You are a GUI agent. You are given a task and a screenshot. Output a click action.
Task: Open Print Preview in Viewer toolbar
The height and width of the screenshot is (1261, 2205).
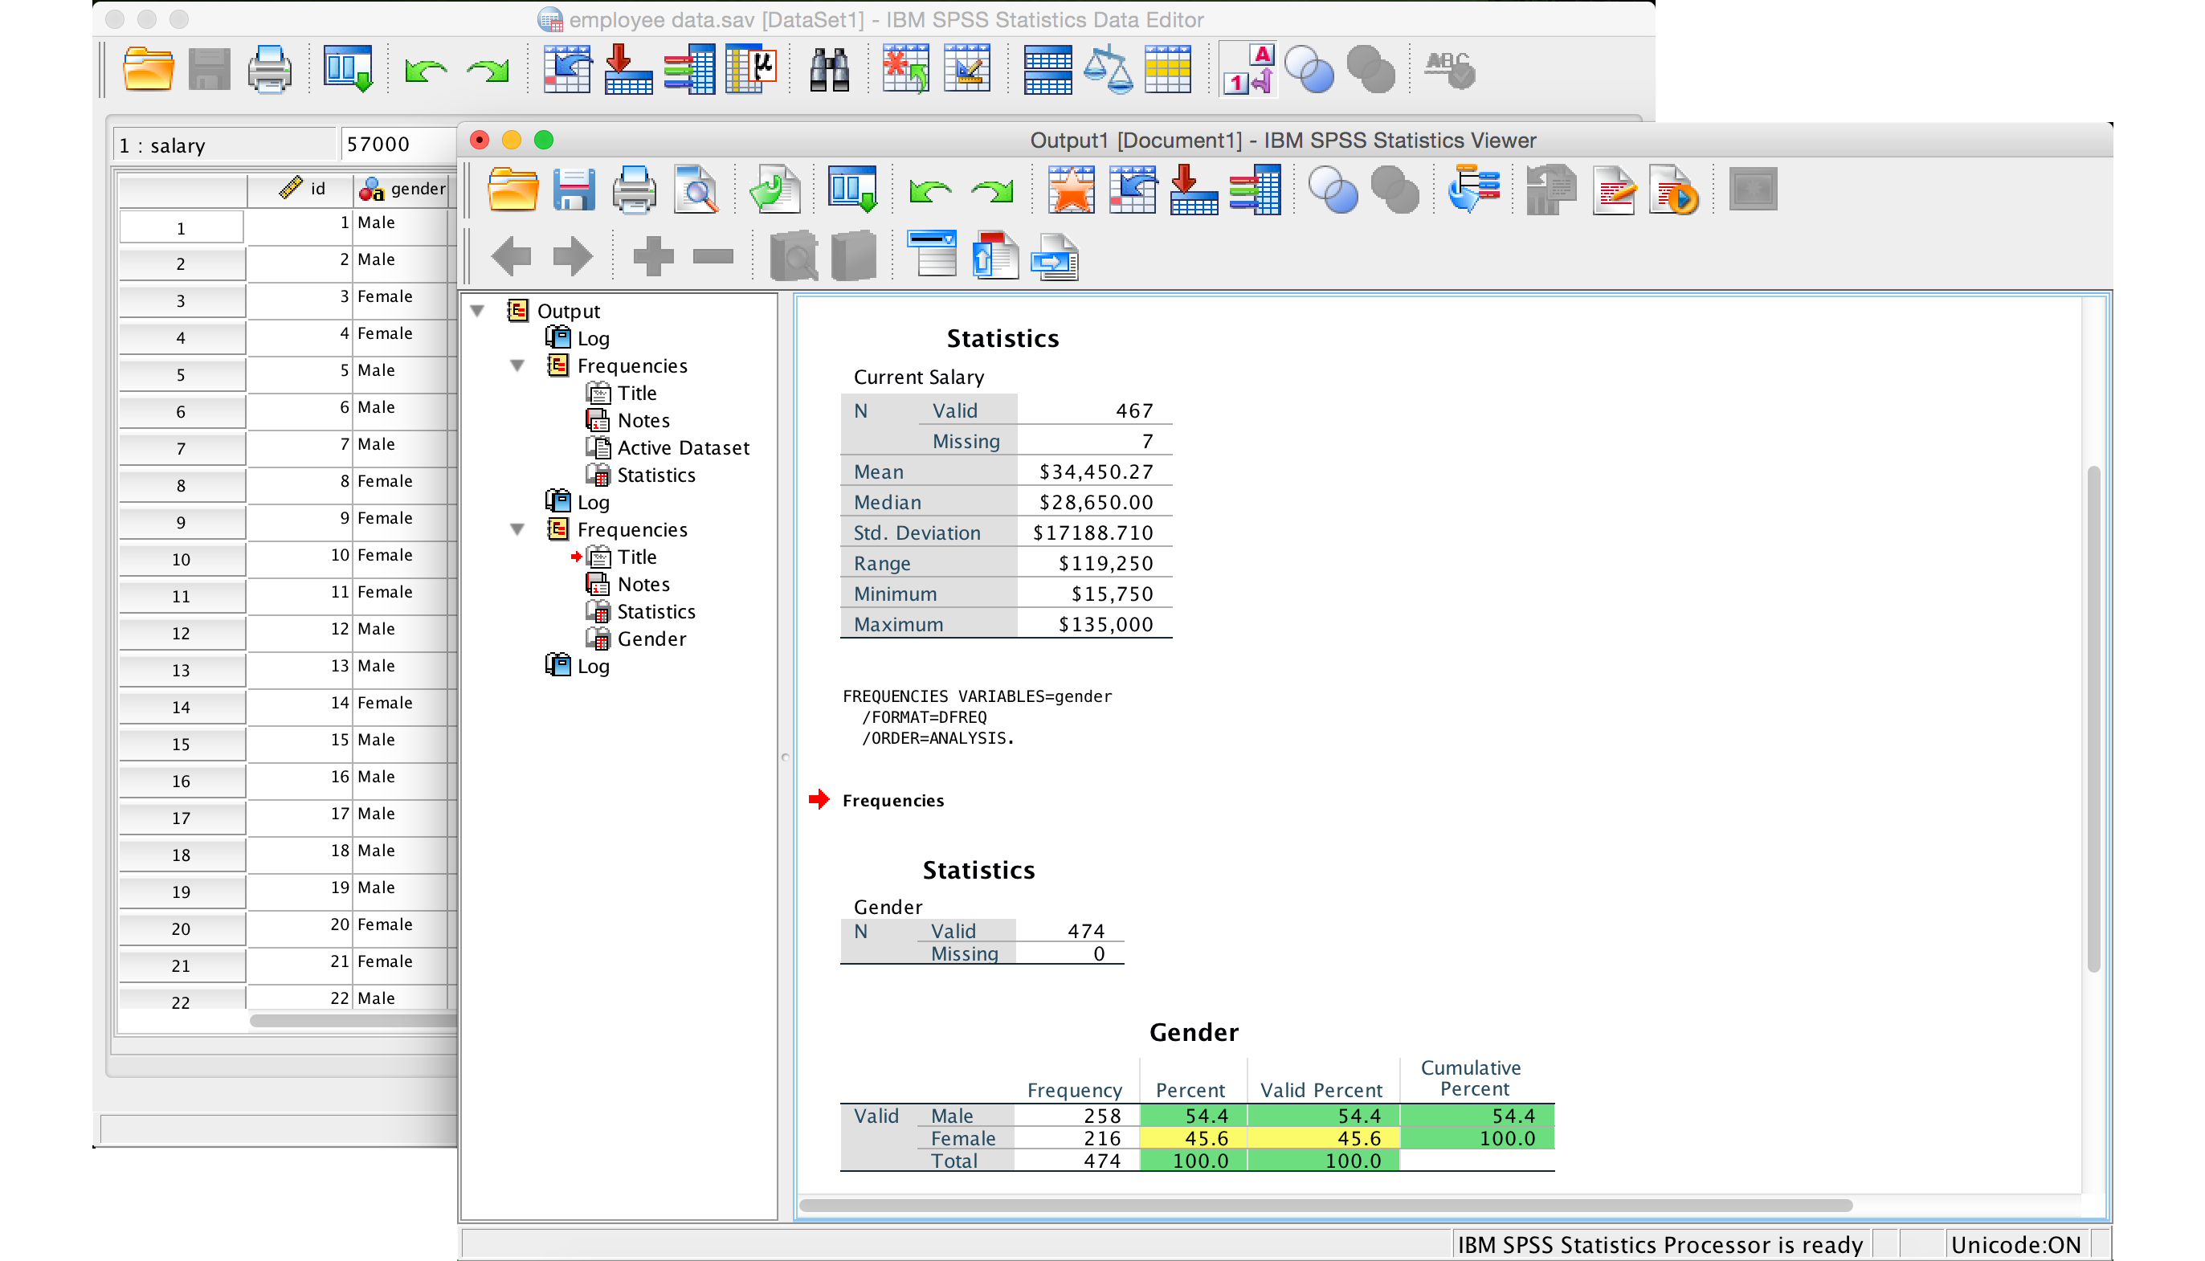pyautogui.click(x=696, y=189)
